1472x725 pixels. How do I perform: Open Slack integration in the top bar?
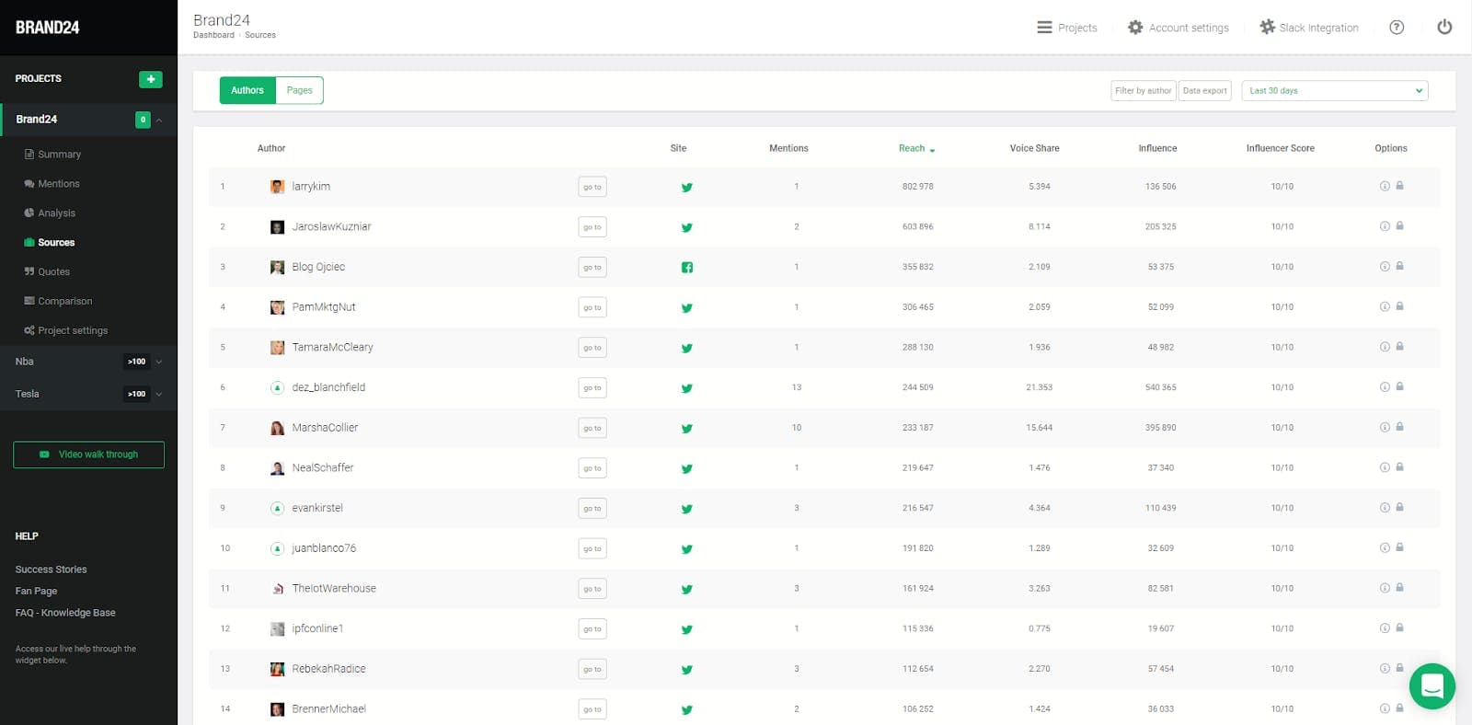pyautogui.click(x=1309, y=28)
